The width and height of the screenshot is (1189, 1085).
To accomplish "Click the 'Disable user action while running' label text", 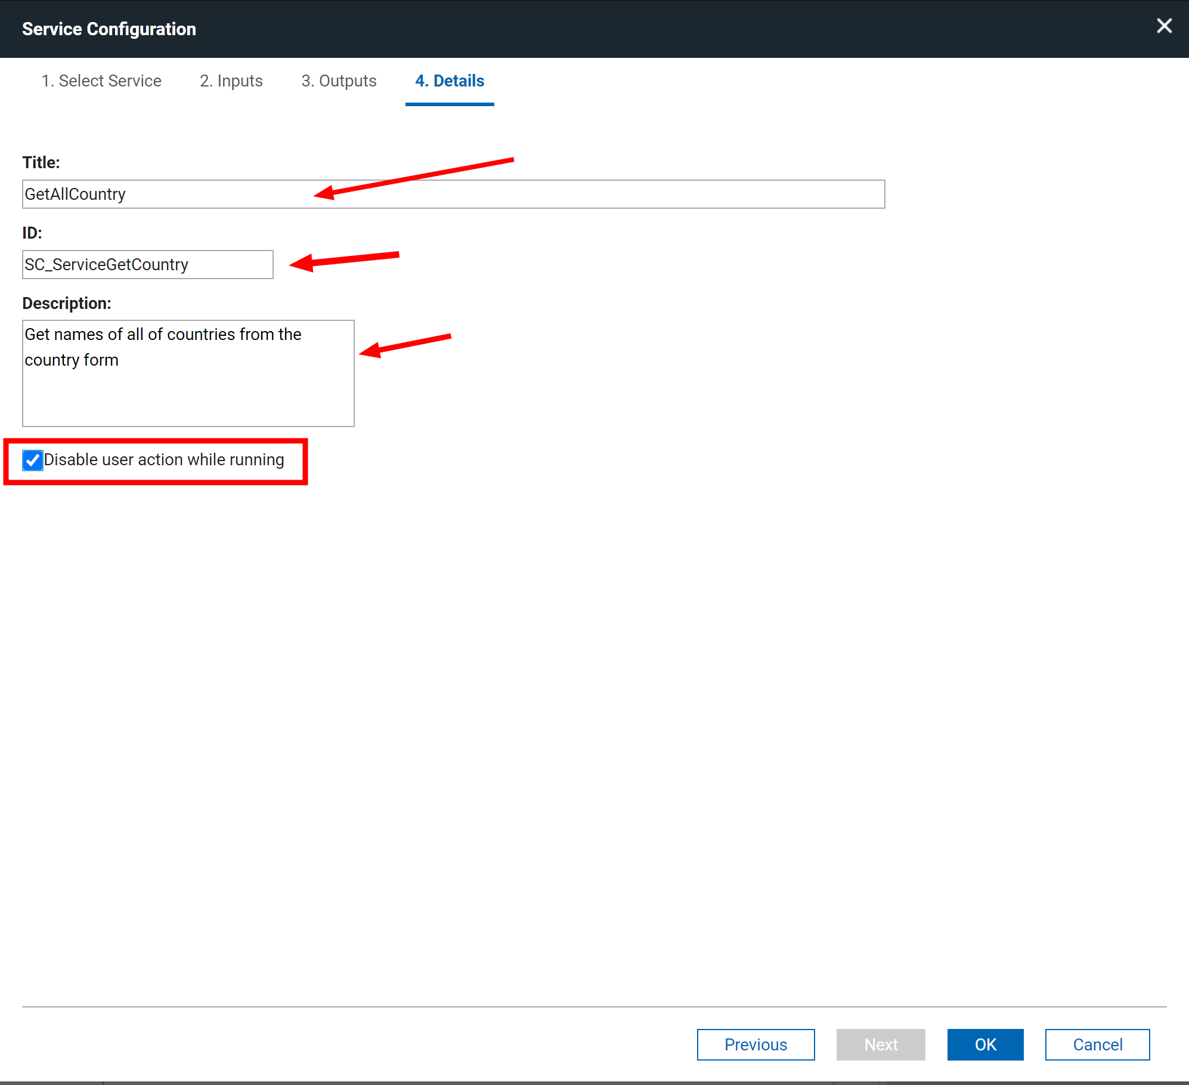I will (x=164, y=460).
